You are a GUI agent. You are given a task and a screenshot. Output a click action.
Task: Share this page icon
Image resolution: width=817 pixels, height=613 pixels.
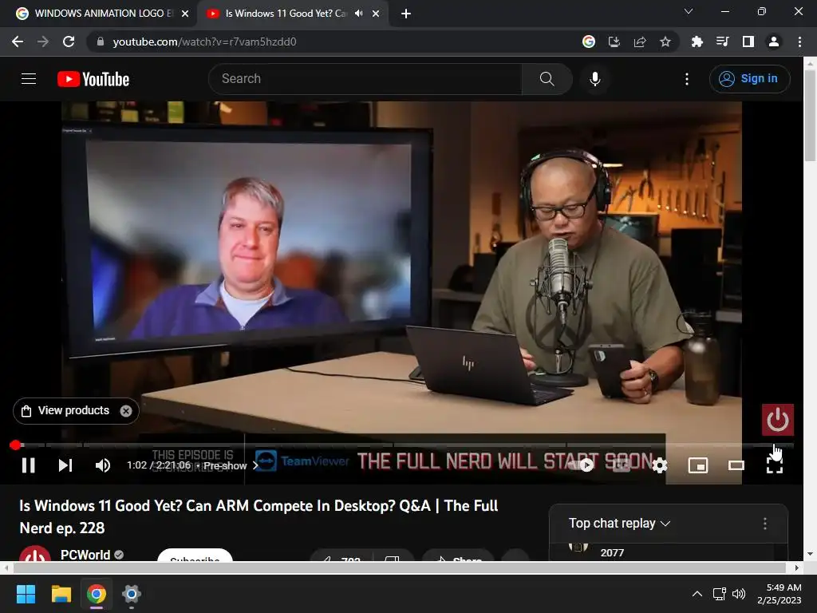(x=640, y=42)
